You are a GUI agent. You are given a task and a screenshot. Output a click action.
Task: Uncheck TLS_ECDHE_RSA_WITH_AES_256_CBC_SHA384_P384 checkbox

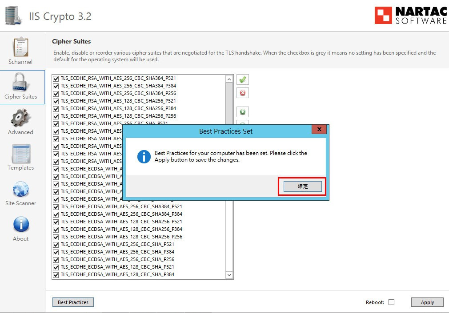point(56,86)
